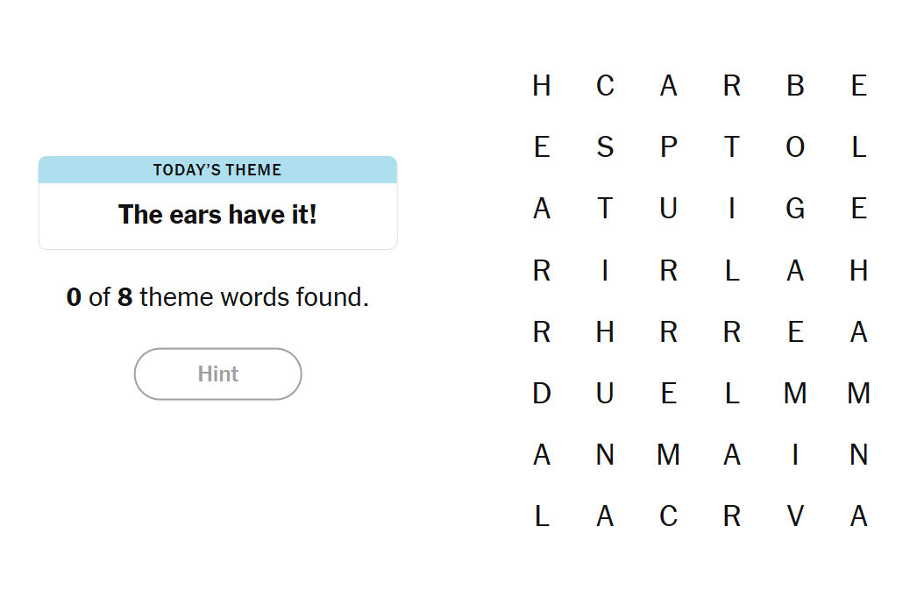The image size is (924, 612).
Task: Click the letter D in the grid
Action: pos(542,394)
